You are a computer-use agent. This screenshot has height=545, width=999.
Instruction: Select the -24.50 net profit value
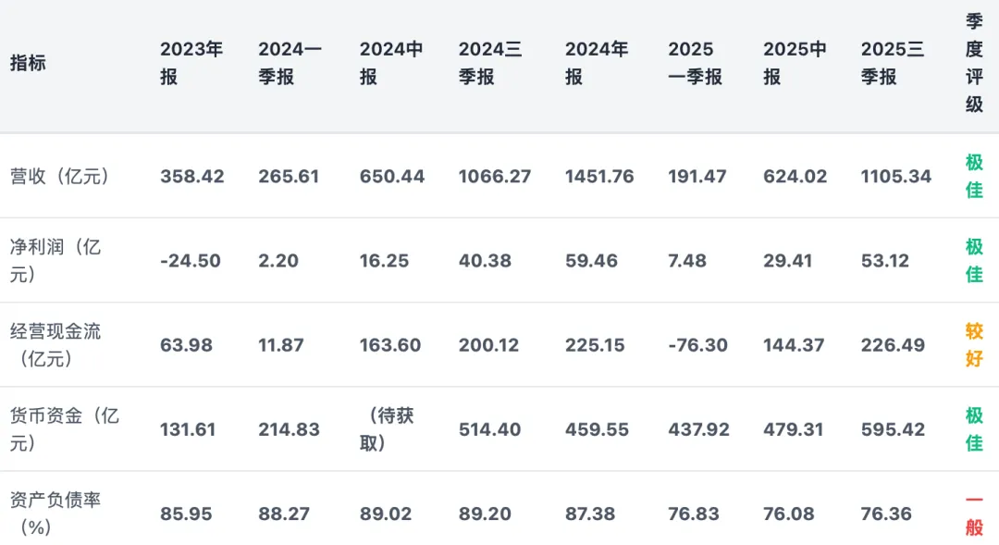(191, 260)
